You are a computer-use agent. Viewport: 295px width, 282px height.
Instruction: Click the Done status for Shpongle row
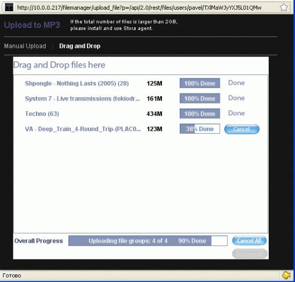[237, 83]
